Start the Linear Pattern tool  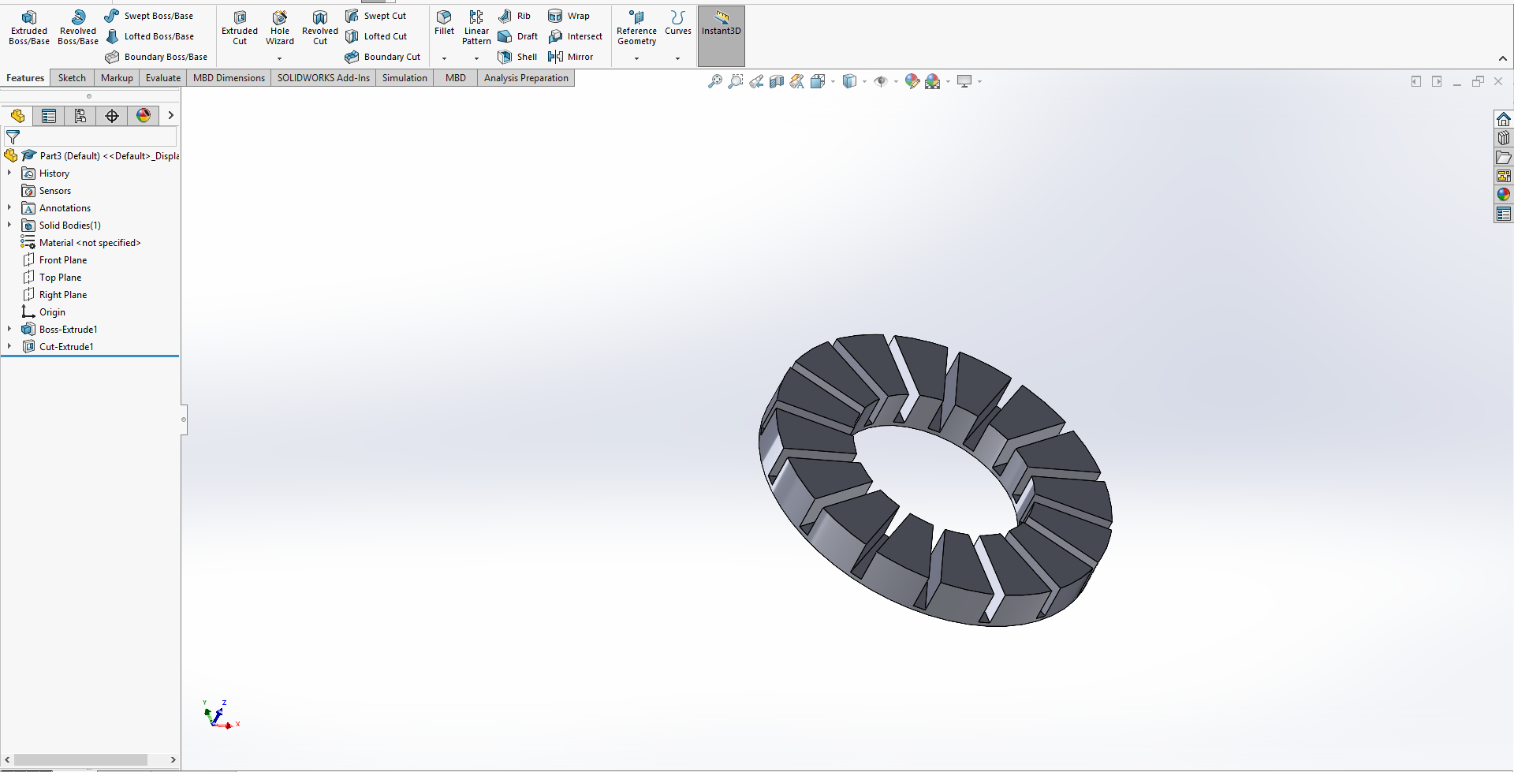click(476, 28)
